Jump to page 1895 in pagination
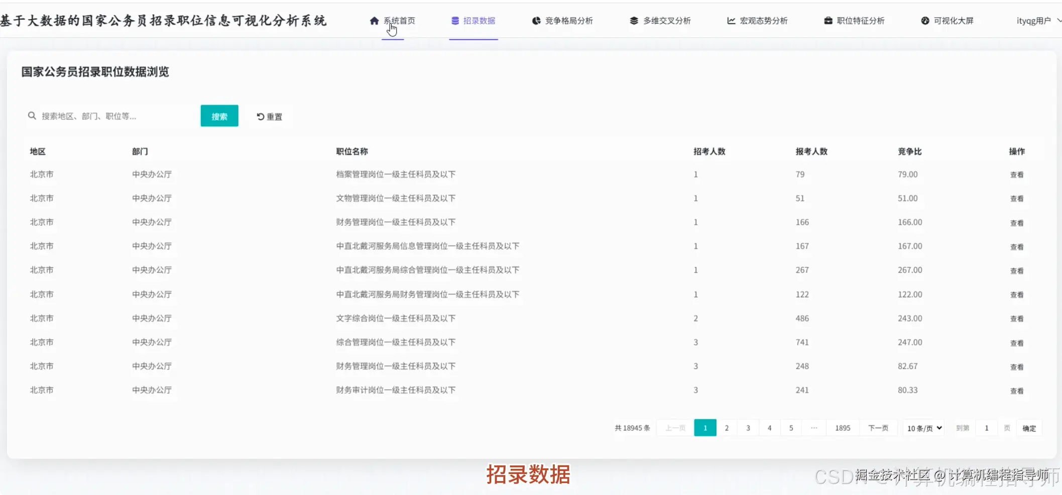Image resolution: width=1062 pixels, height=495 pixels. click(x=843, y=428)
